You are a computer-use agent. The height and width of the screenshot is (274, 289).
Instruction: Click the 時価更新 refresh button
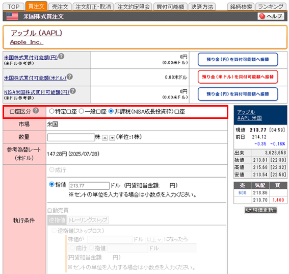260,210
